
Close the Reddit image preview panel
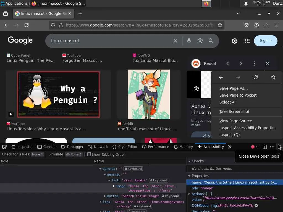pos(268,63)
